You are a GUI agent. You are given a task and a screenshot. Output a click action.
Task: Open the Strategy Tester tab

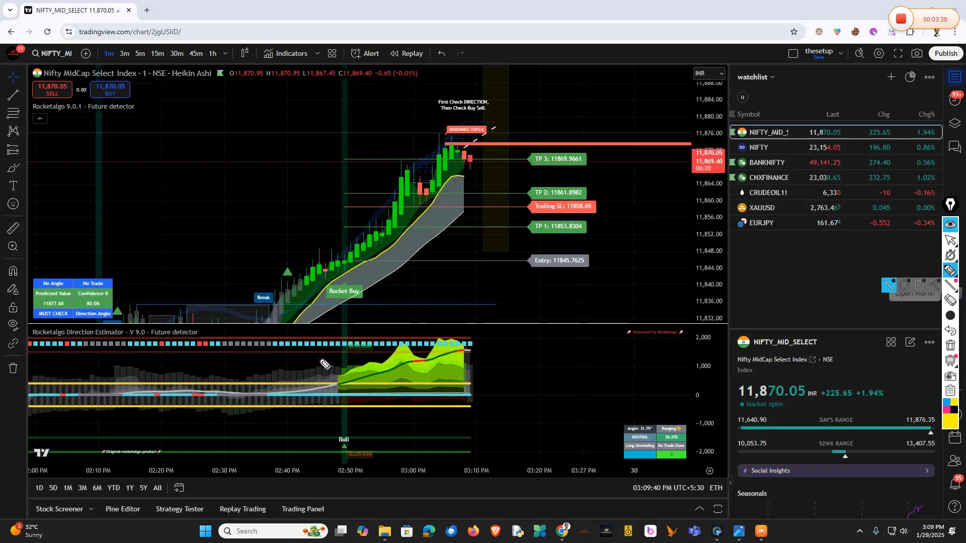click(179, 509)
